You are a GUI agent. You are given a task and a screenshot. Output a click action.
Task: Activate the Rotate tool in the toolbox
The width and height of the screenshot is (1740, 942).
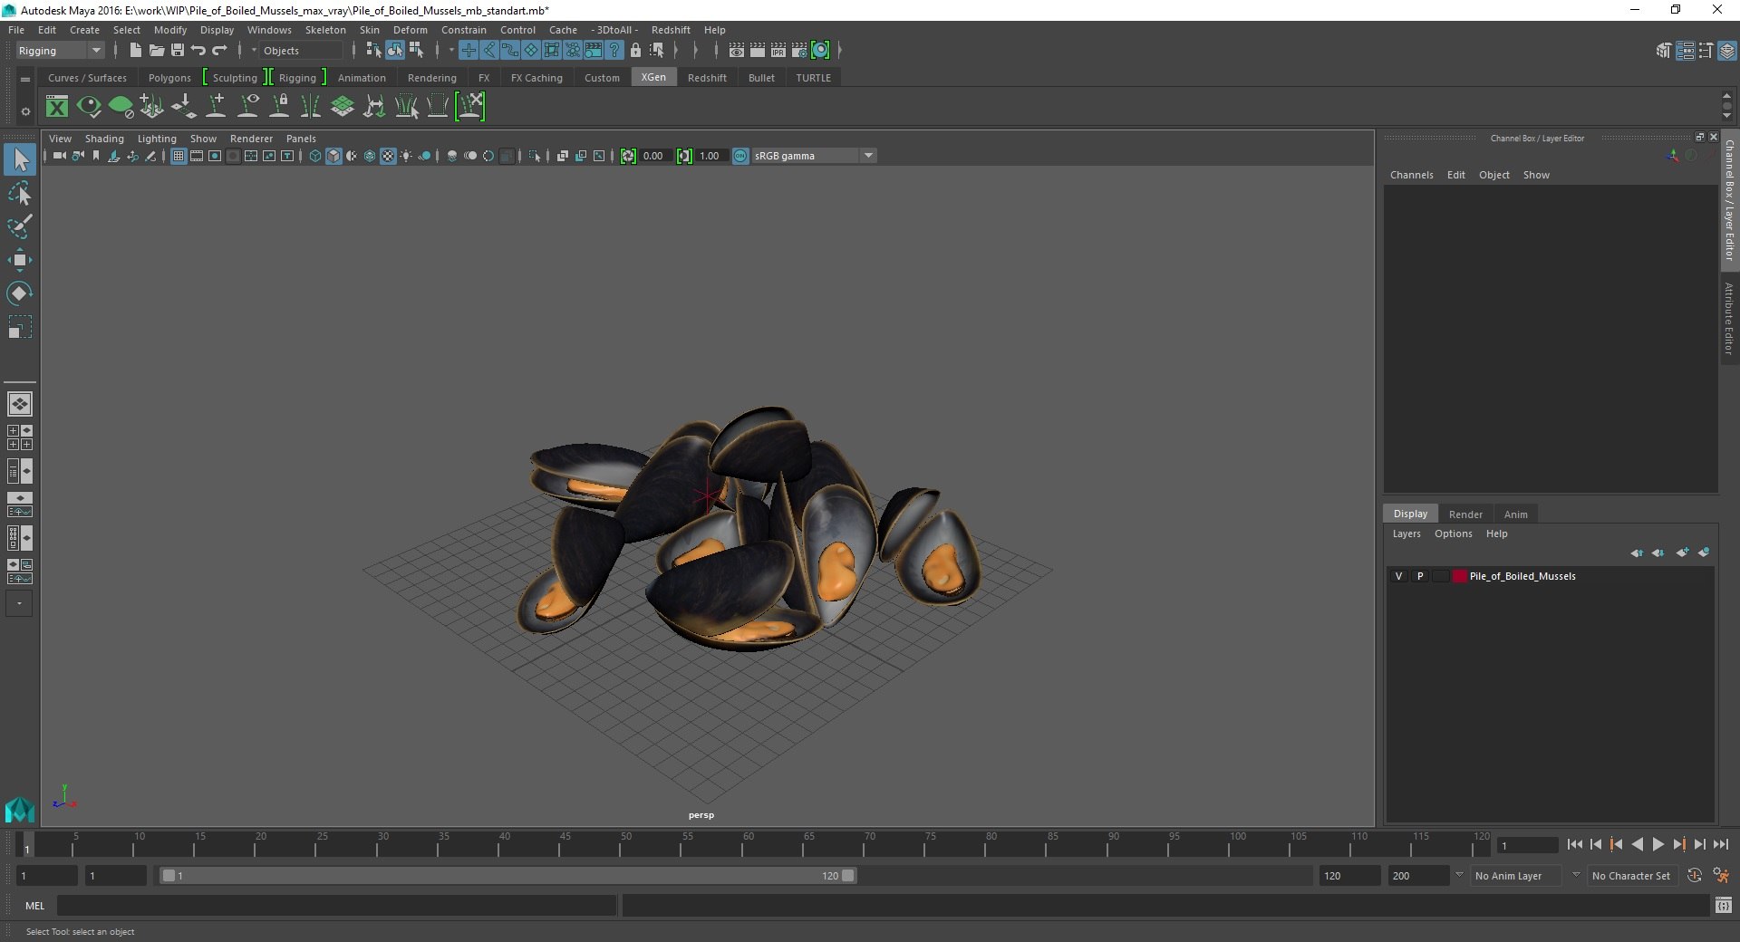19,293
